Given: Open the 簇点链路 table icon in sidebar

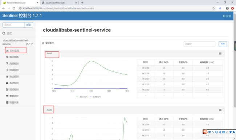Looking at the screenshot, I should (x=7, y=57).
